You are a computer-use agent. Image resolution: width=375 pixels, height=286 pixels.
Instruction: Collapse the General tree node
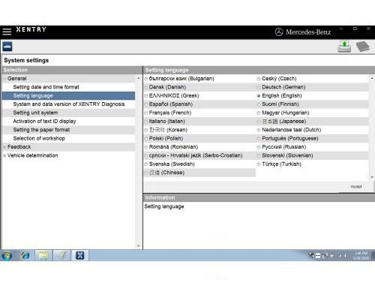click(x=4, y=79)
